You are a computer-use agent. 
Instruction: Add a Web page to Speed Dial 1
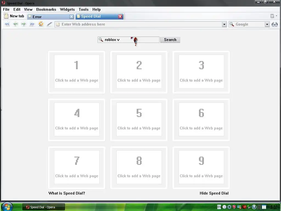(77, 72)
